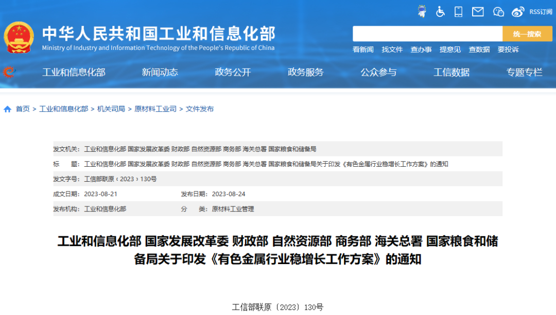The height and width of the screenshot is (315, 556).
Task: Open the 专题专栏 navigation menu
Action: tap(524, 72)
